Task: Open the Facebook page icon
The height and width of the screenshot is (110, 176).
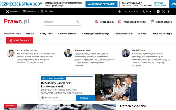Action: coord(169,12)
